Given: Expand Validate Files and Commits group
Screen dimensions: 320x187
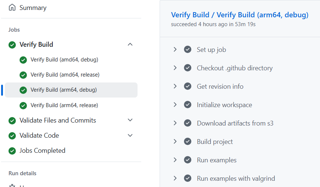Looking at the screenshot, I should pos(130,120).
